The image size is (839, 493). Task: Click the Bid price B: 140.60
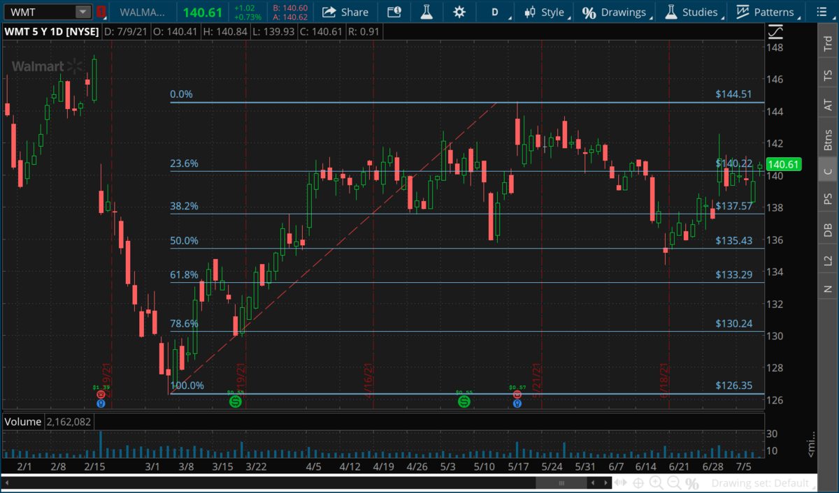pos(290,8)
